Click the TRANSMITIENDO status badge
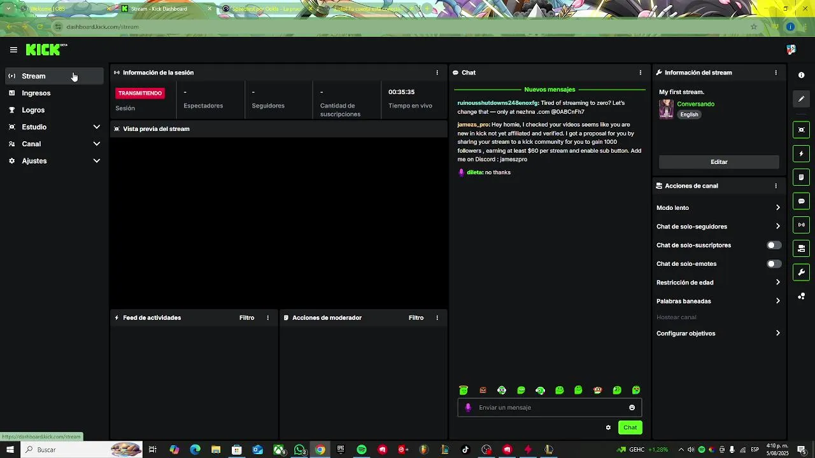 click(140, 93)
